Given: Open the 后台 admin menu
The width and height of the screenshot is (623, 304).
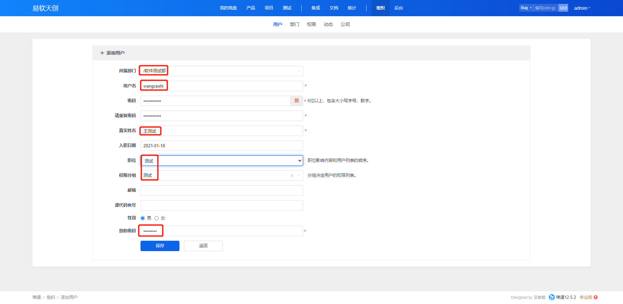Looking at the screenshot, I should (398, 8).
